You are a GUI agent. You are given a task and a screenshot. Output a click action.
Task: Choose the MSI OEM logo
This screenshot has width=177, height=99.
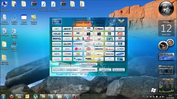pos(120,49)
